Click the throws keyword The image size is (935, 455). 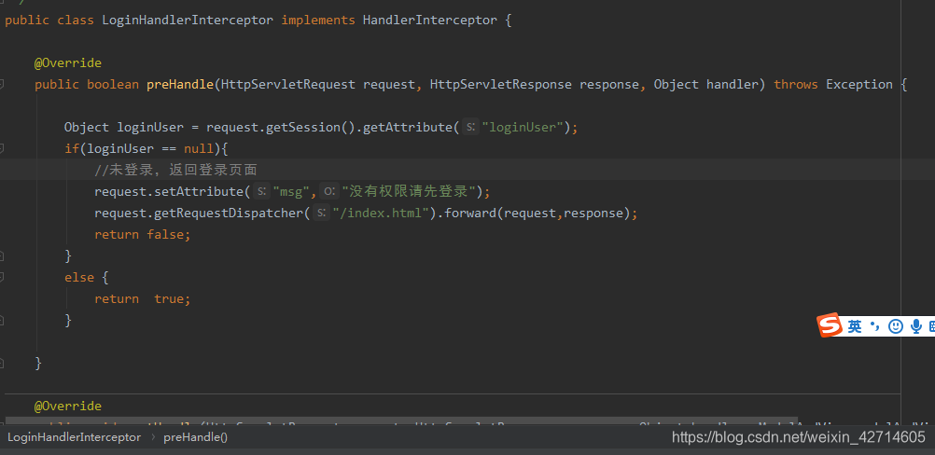796,85
